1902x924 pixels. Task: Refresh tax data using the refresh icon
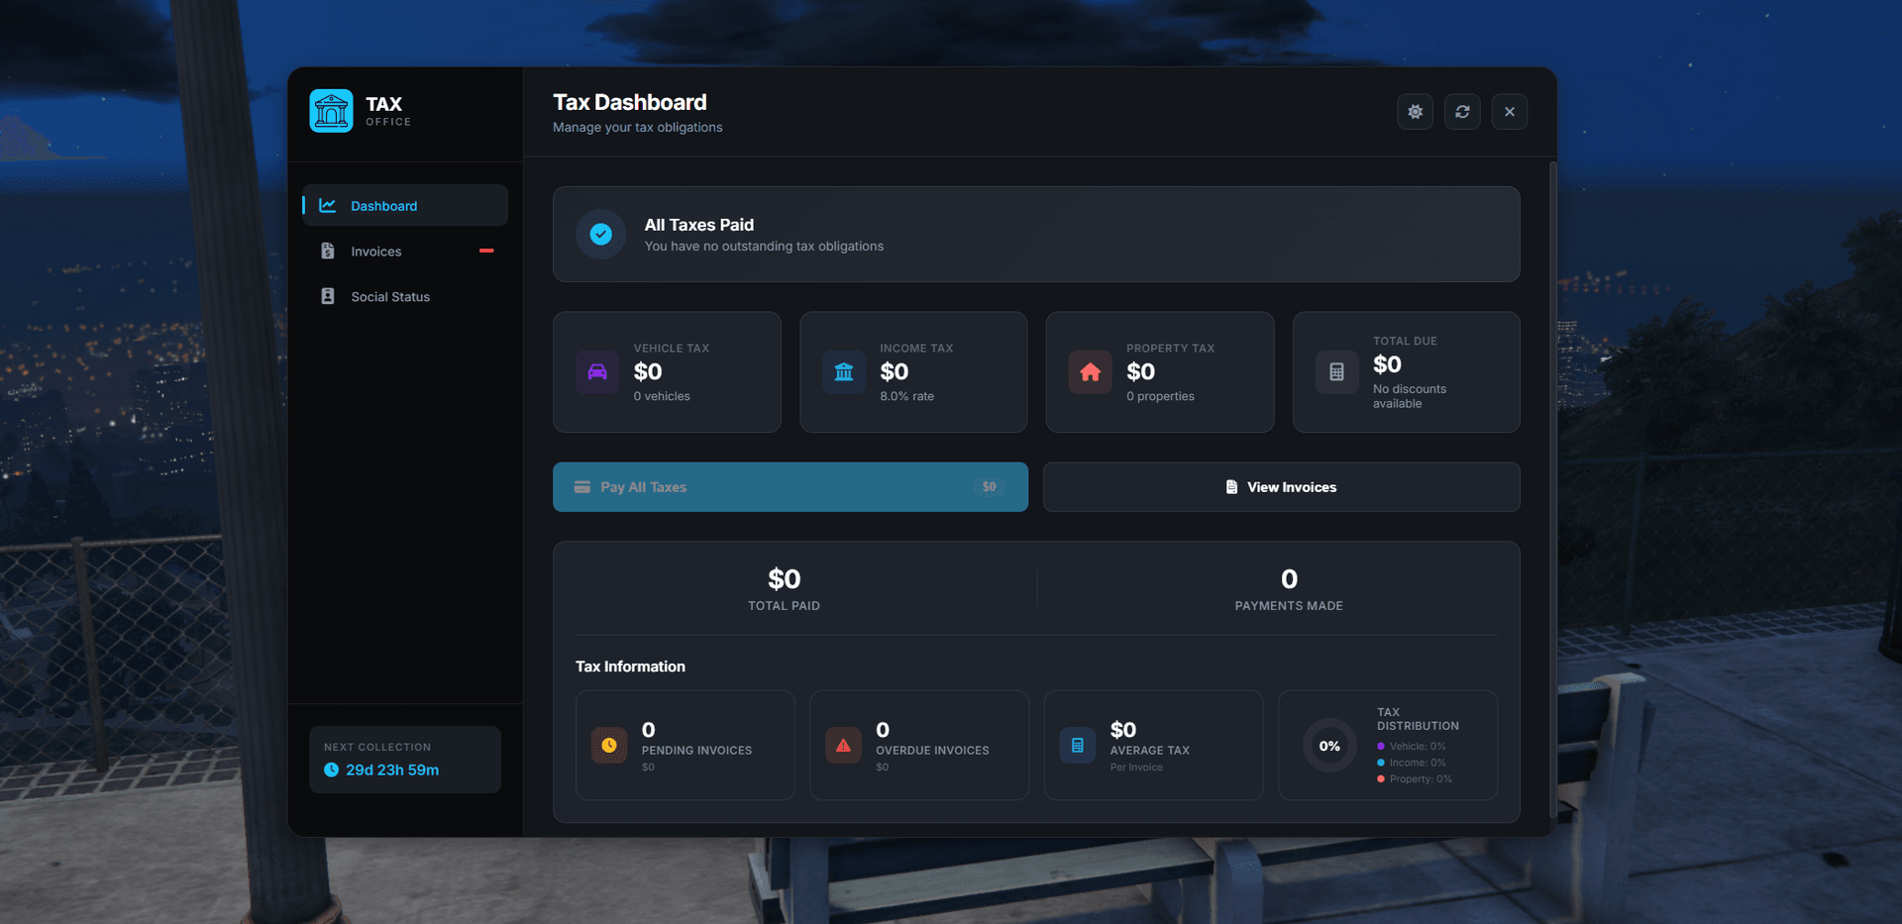(x=1462, y=112)
